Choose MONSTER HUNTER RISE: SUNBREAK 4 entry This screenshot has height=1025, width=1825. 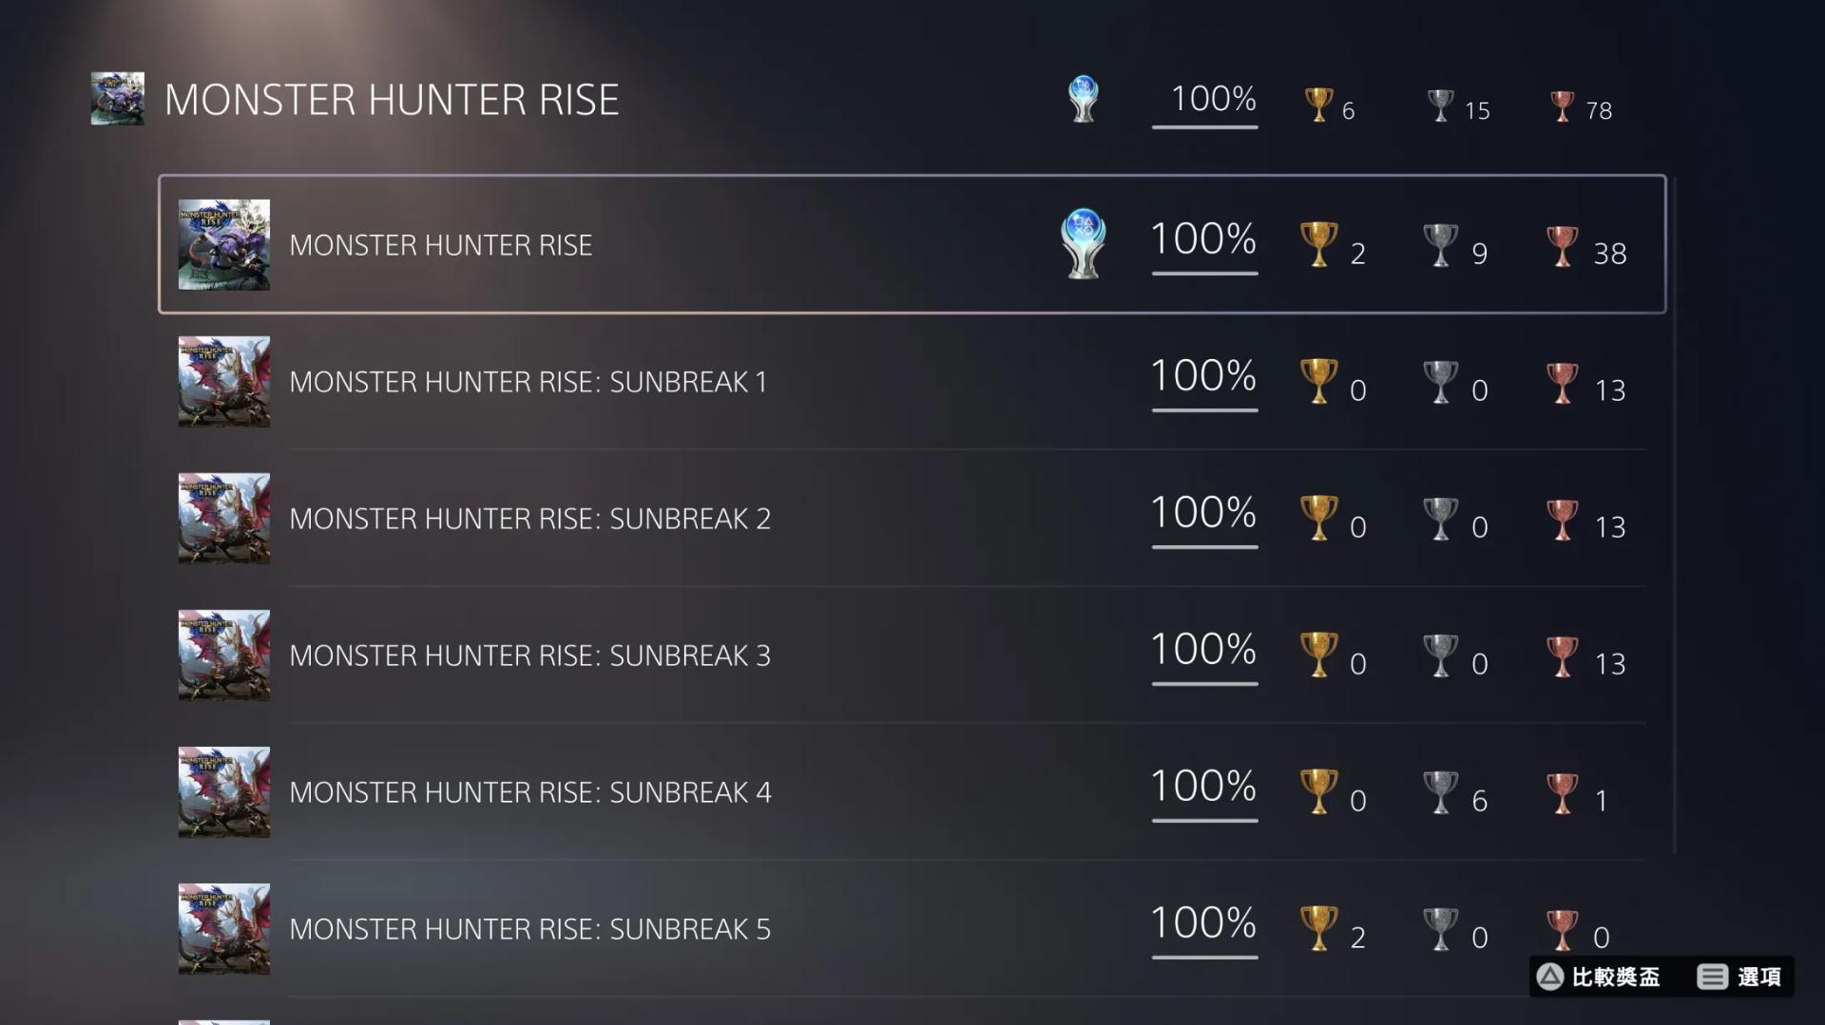pyautogui.click(x=912, y=791)
